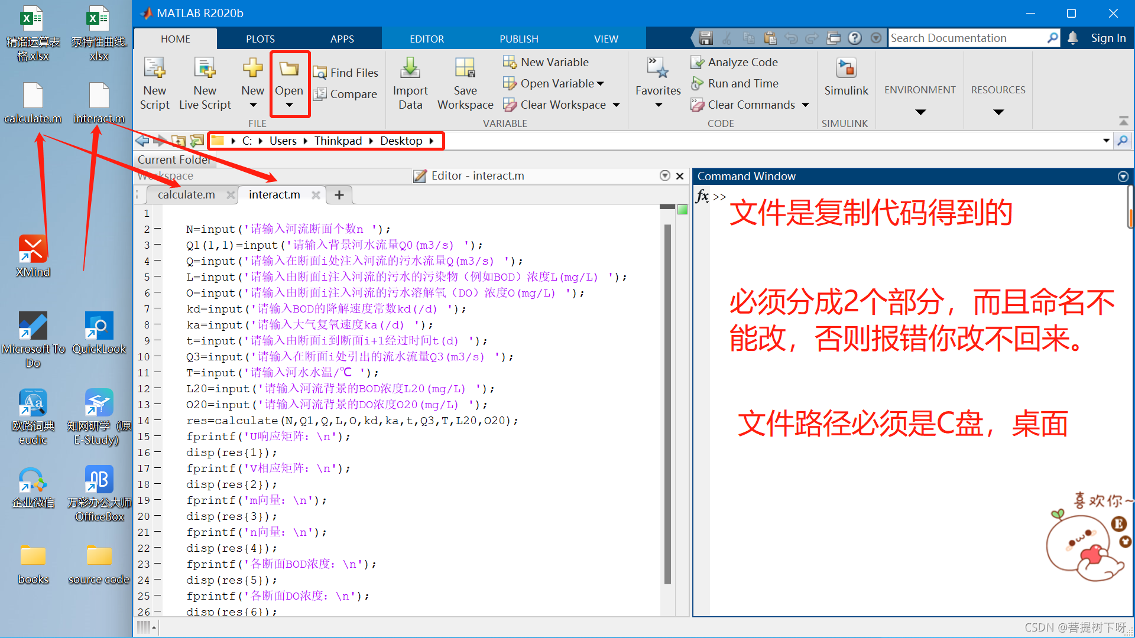
Task: Click the Find Files icon
Action: click(320, 73)
